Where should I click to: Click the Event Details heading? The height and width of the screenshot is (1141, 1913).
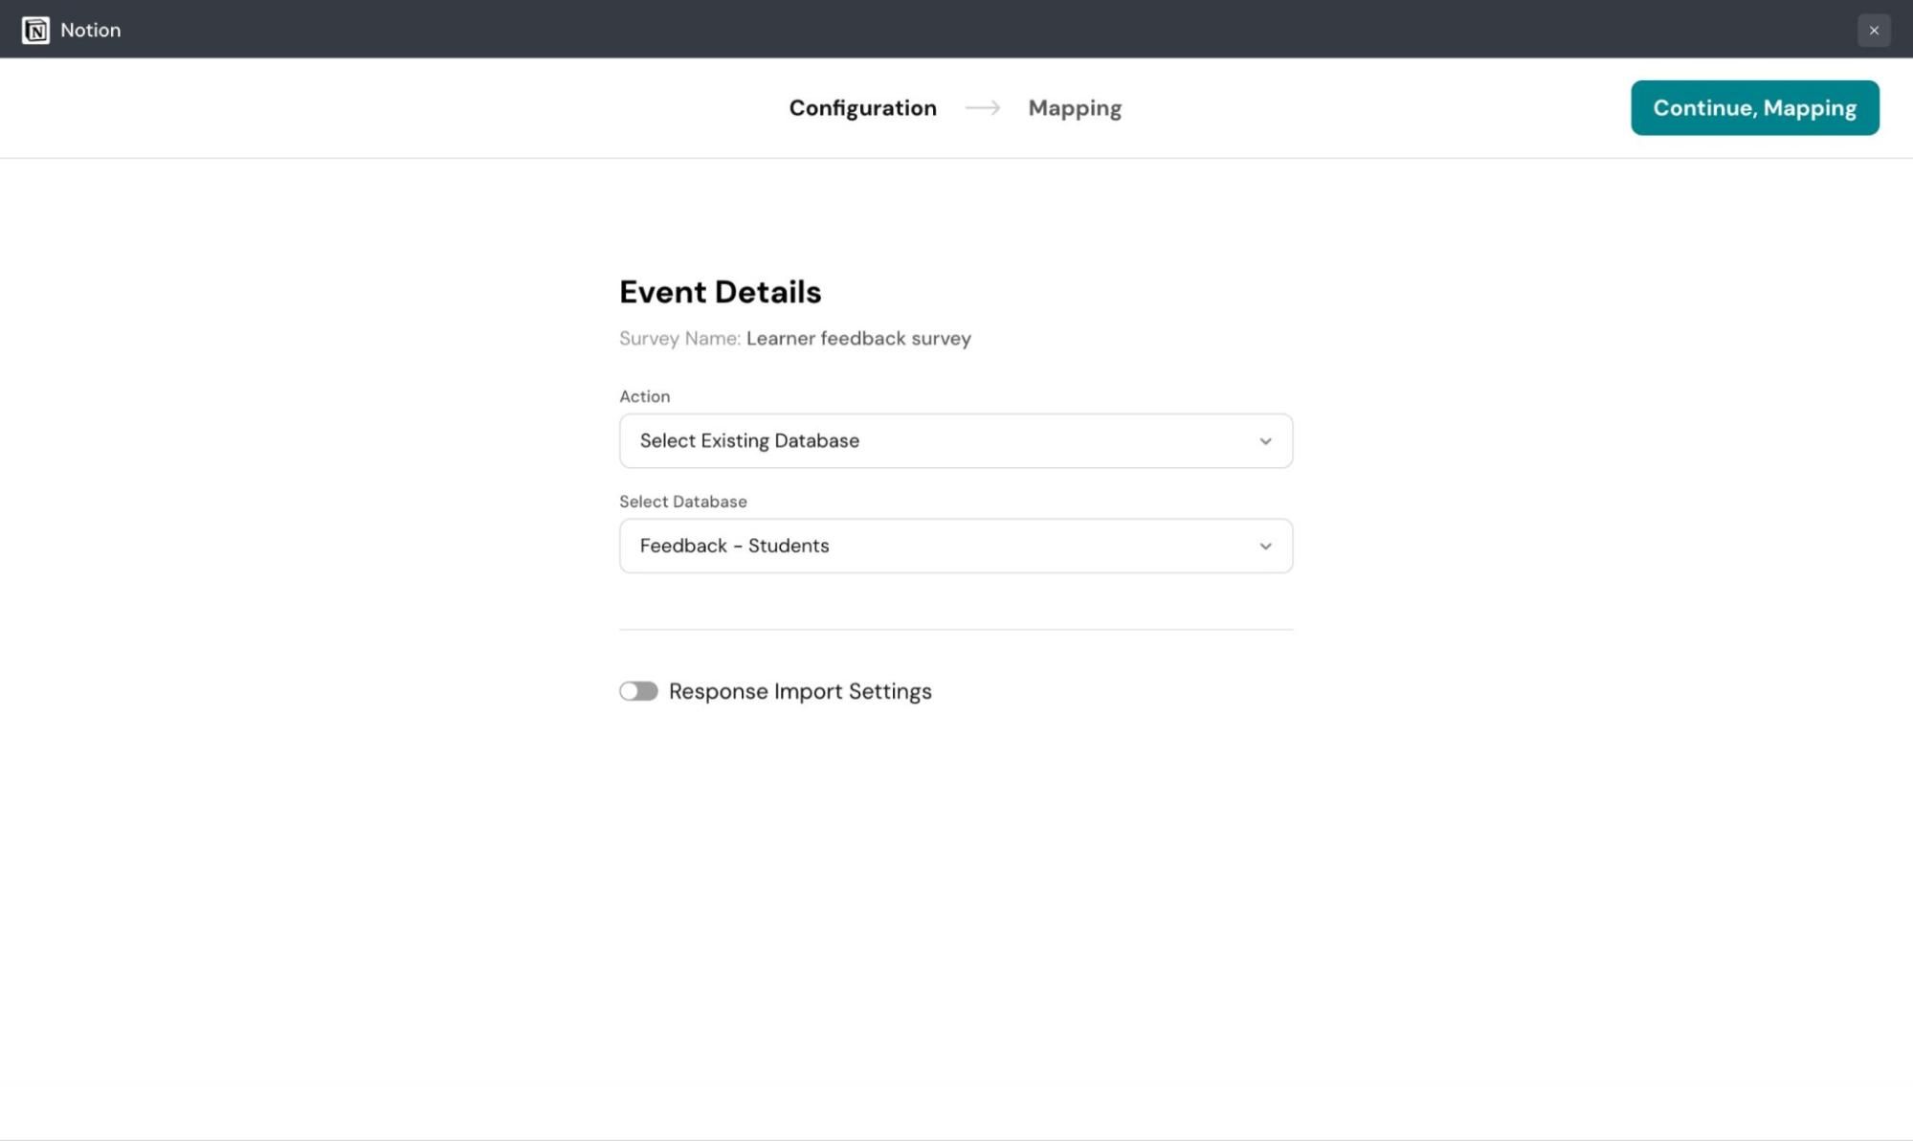click(x=720, y=292)
